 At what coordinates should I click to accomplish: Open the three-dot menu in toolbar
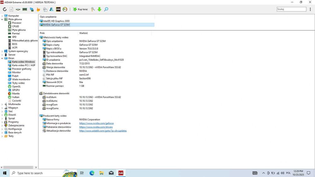[x=310, y=9]
